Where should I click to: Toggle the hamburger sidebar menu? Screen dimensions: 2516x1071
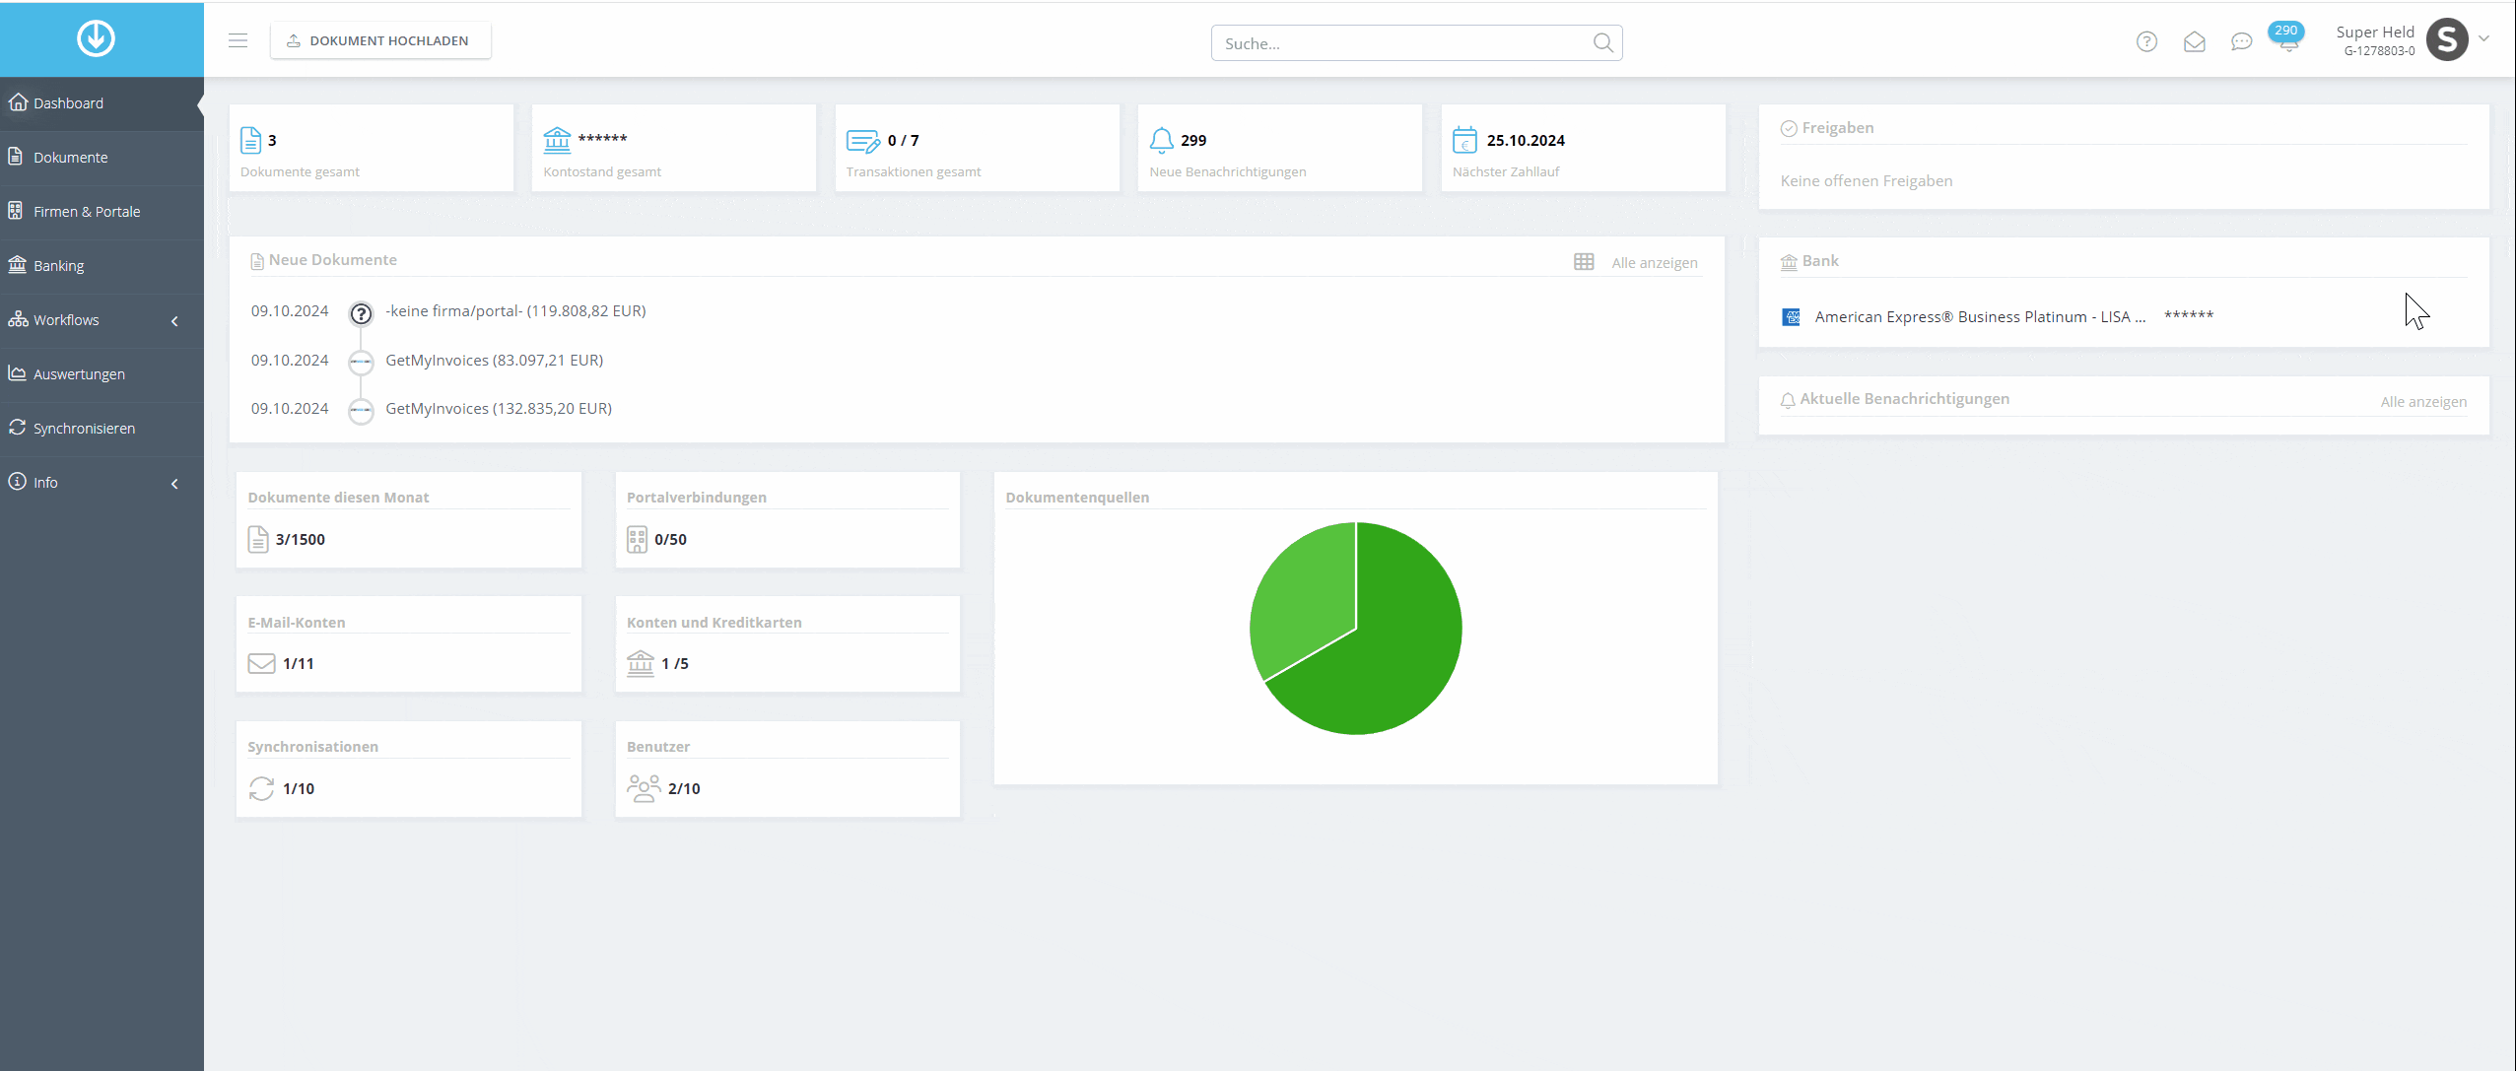coord(238,40)
